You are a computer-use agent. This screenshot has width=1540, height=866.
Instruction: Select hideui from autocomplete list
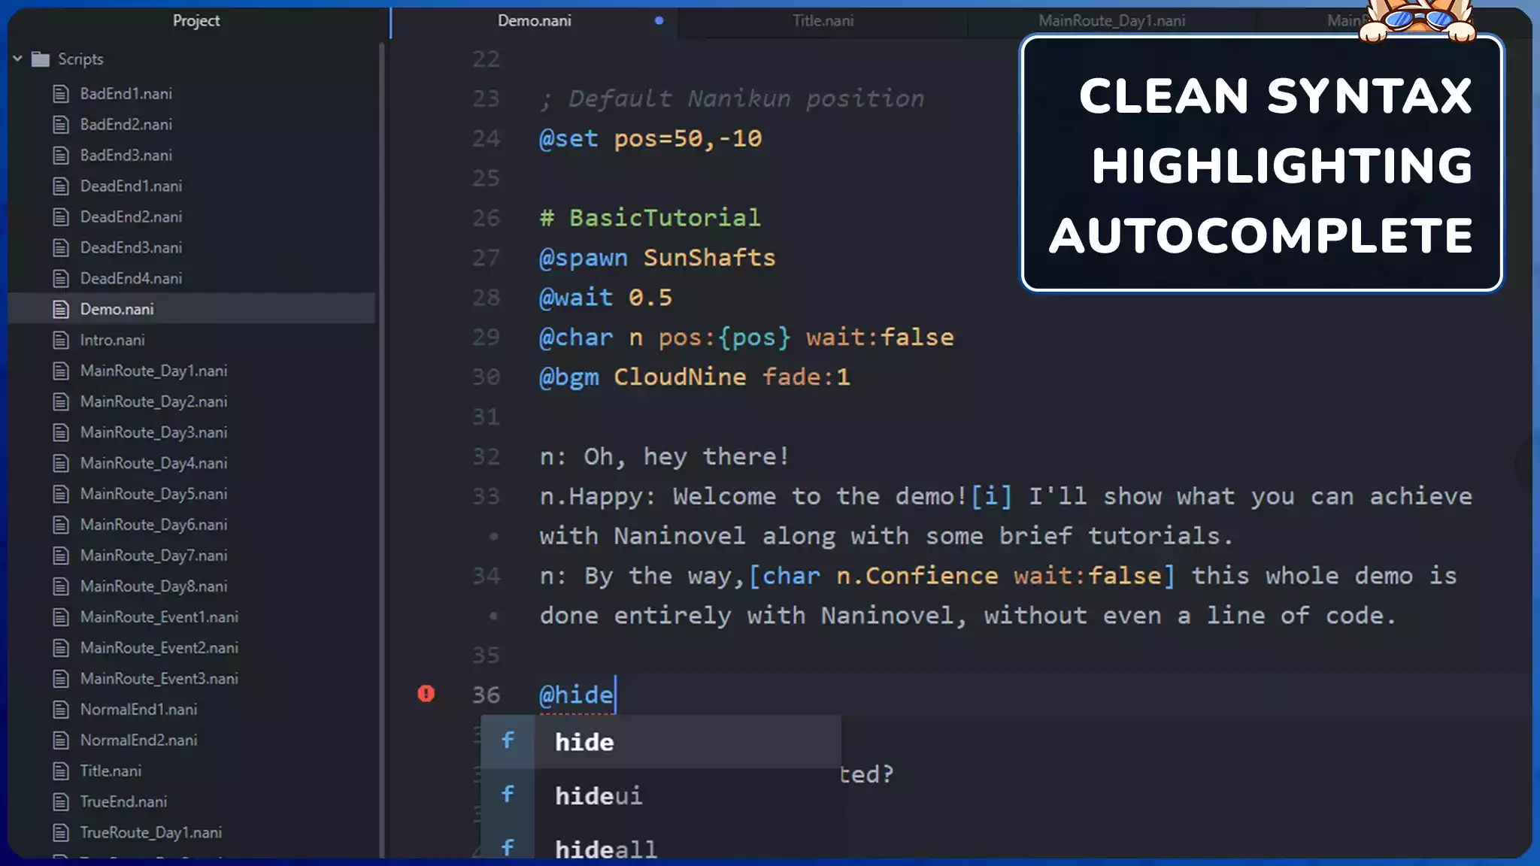(x=599, y=795)
